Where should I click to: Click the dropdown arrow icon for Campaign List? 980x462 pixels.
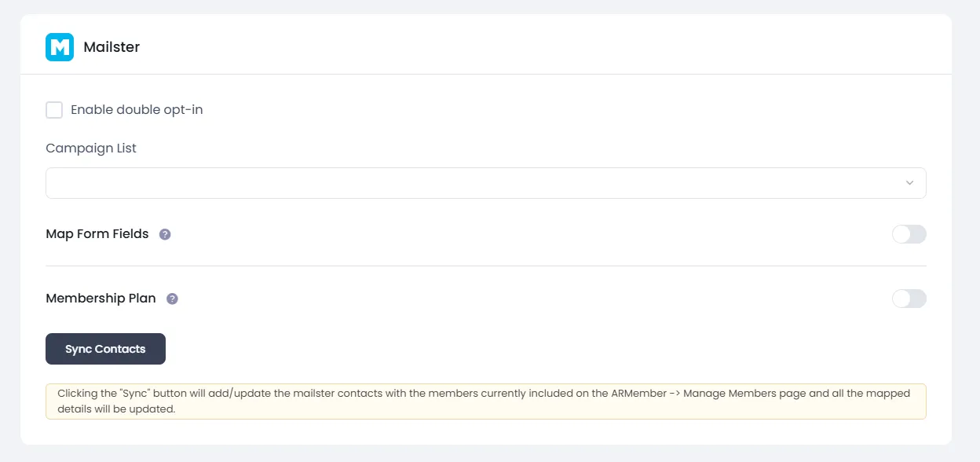pyautogui.click(x=909, y=182)
